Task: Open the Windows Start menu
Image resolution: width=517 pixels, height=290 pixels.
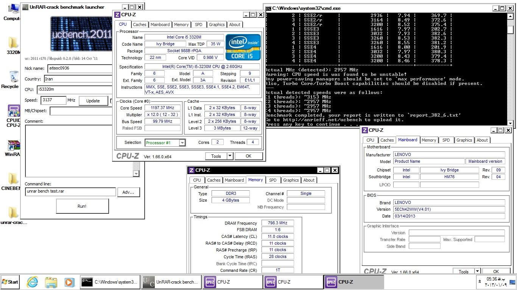Action: (x=10, y=282)
